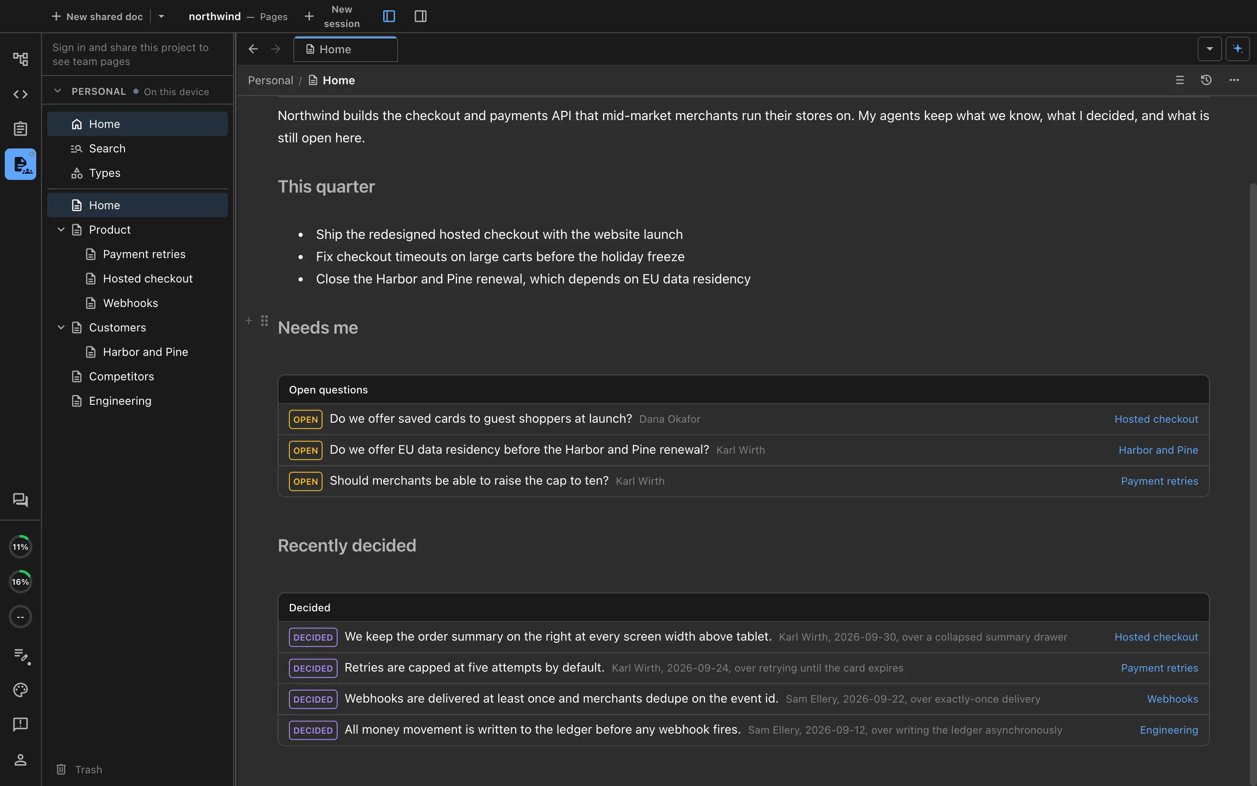
Task: Click the plus icon next to Pages
Action: click(309, 16)
